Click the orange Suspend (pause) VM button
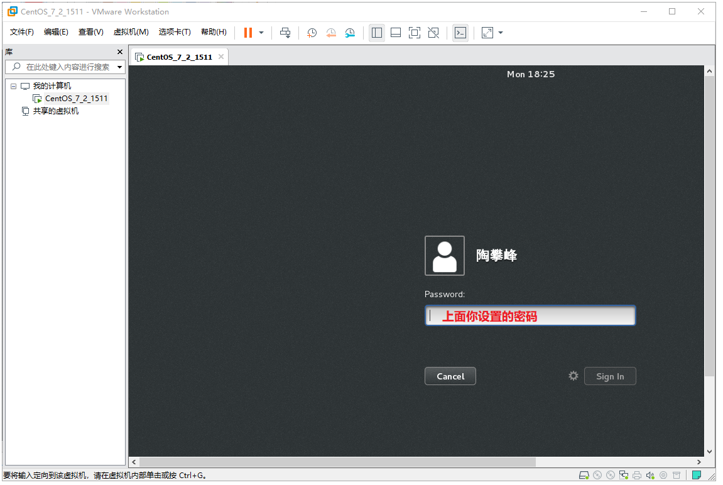The image size is (723, 485). click(248, 33)
